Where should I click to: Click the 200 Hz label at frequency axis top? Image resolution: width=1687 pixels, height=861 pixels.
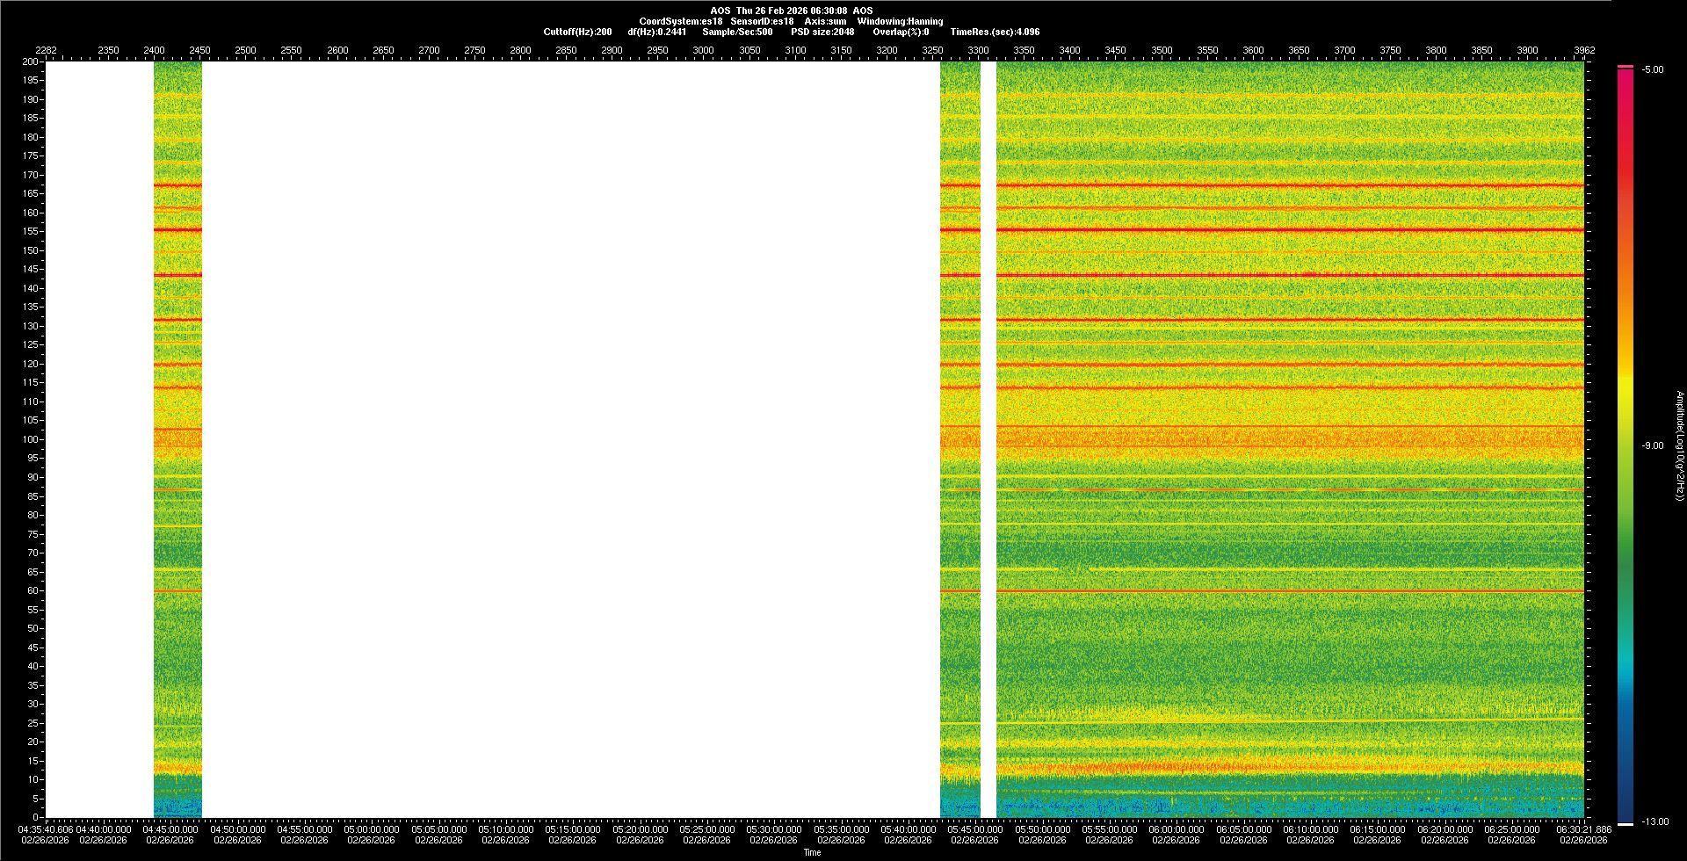point(32,62)
